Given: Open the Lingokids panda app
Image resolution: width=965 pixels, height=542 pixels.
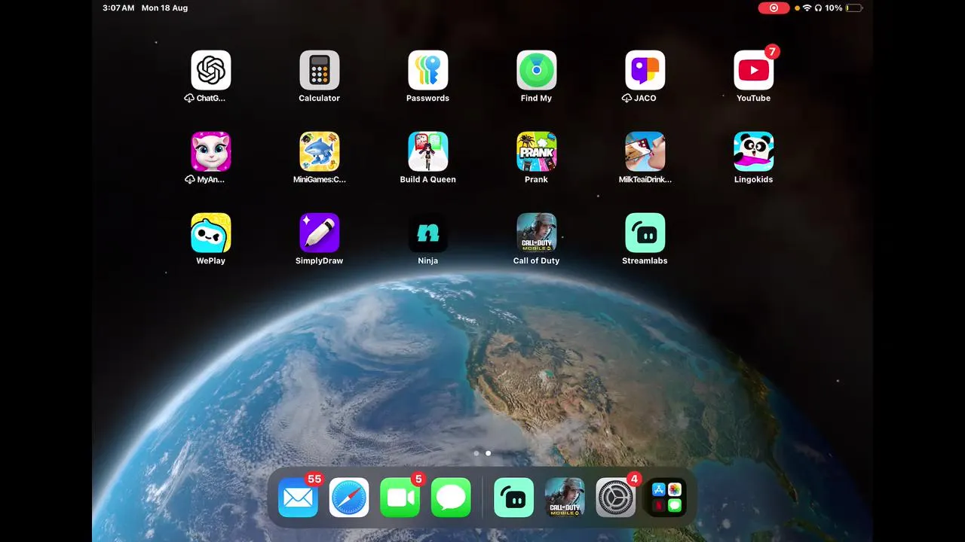Looking at the screenshot, I should pos(754,151).
